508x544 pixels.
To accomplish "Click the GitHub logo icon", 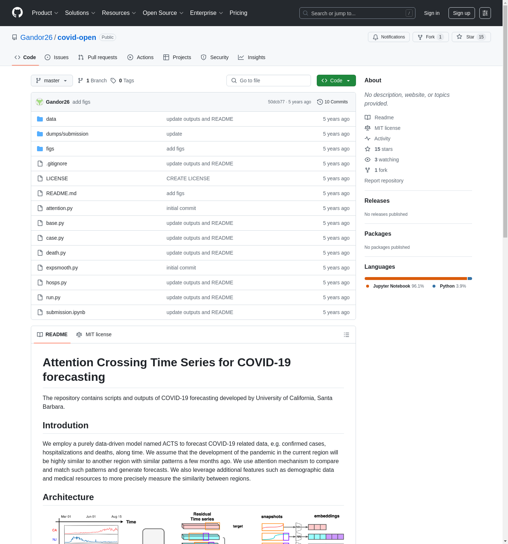I will pyautogui.click(x=17, y=13).
